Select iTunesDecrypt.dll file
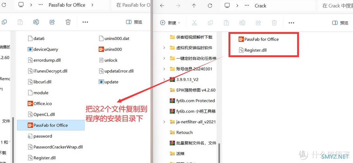This screenshot has width=353, height=163. coord(47,71)
